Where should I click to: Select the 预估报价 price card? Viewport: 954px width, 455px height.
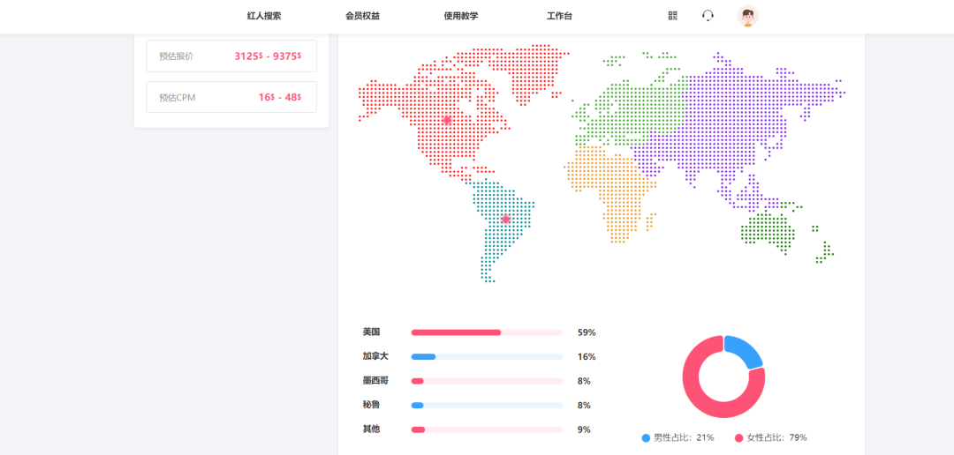point(231,56)
